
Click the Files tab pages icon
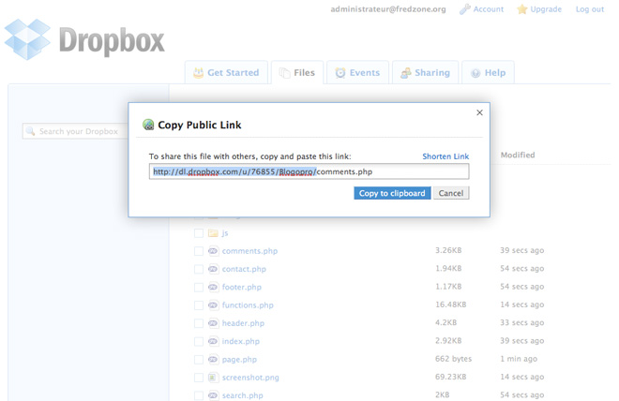tap(284, 73)
